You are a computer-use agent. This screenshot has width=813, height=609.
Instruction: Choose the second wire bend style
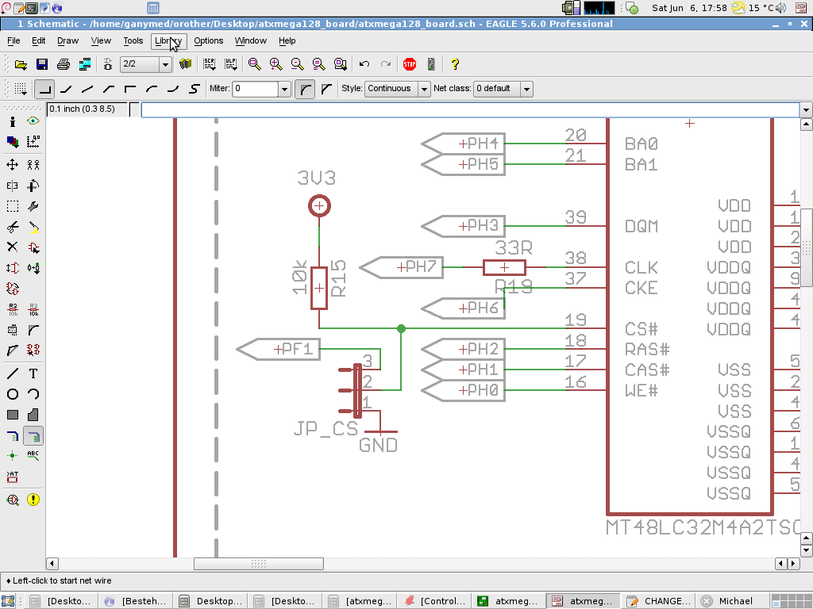(66, 89)
